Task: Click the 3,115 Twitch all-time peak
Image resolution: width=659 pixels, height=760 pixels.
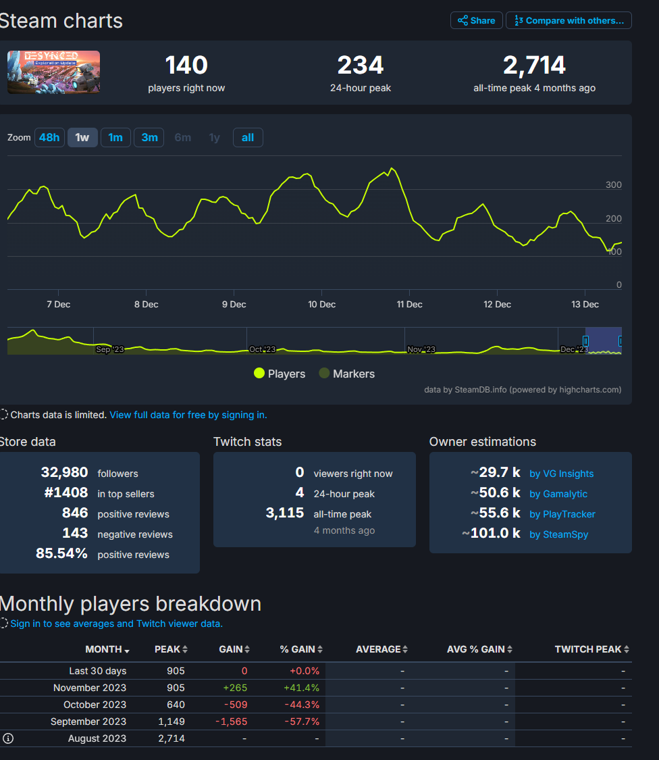Action: point(285,513)
